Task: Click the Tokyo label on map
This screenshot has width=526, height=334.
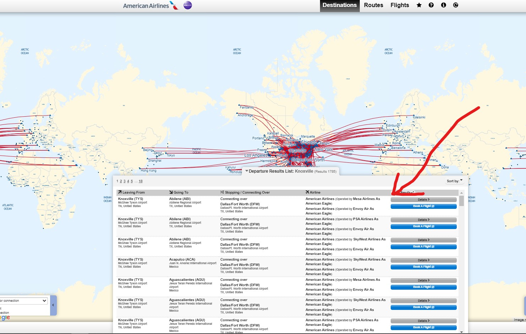Action: 170,155
